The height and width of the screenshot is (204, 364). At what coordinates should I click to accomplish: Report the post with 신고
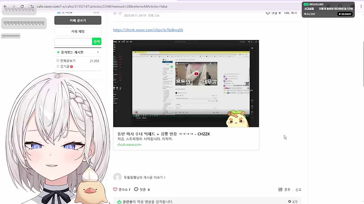[298, 190]
